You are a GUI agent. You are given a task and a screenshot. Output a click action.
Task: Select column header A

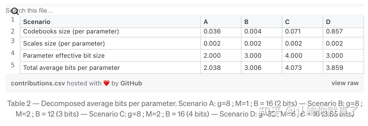(206, 22)
